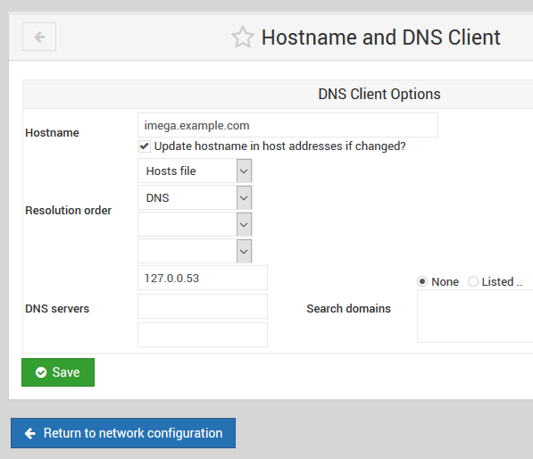This screenshot has height=459, width=533.
Task: Click arrow icon on Return to network configuration
Action: [30, 433]
